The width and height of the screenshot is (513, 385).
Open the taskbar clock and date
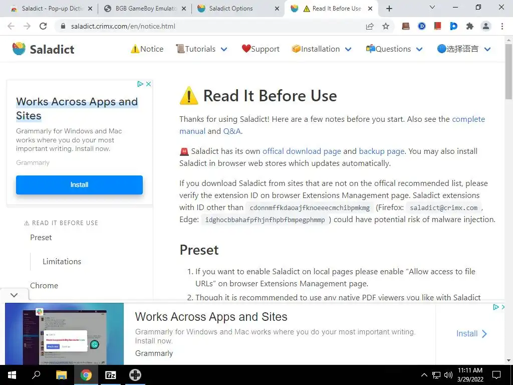[470, 375]
